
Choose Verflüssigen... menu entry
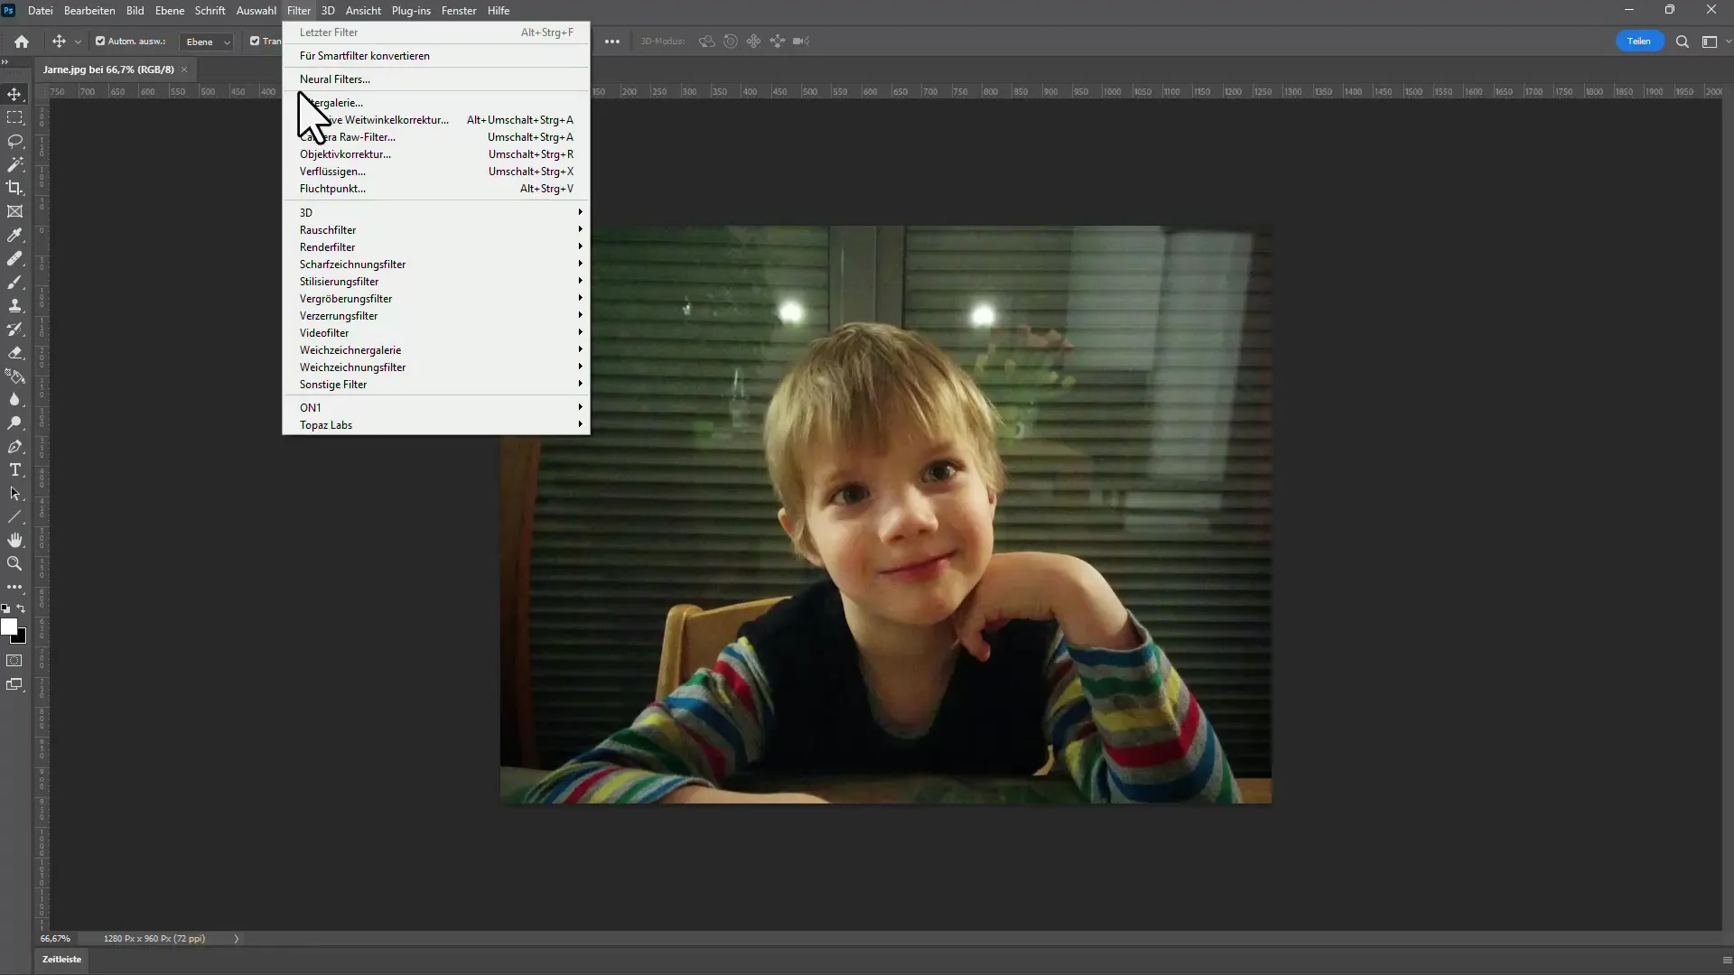point(436,171)
